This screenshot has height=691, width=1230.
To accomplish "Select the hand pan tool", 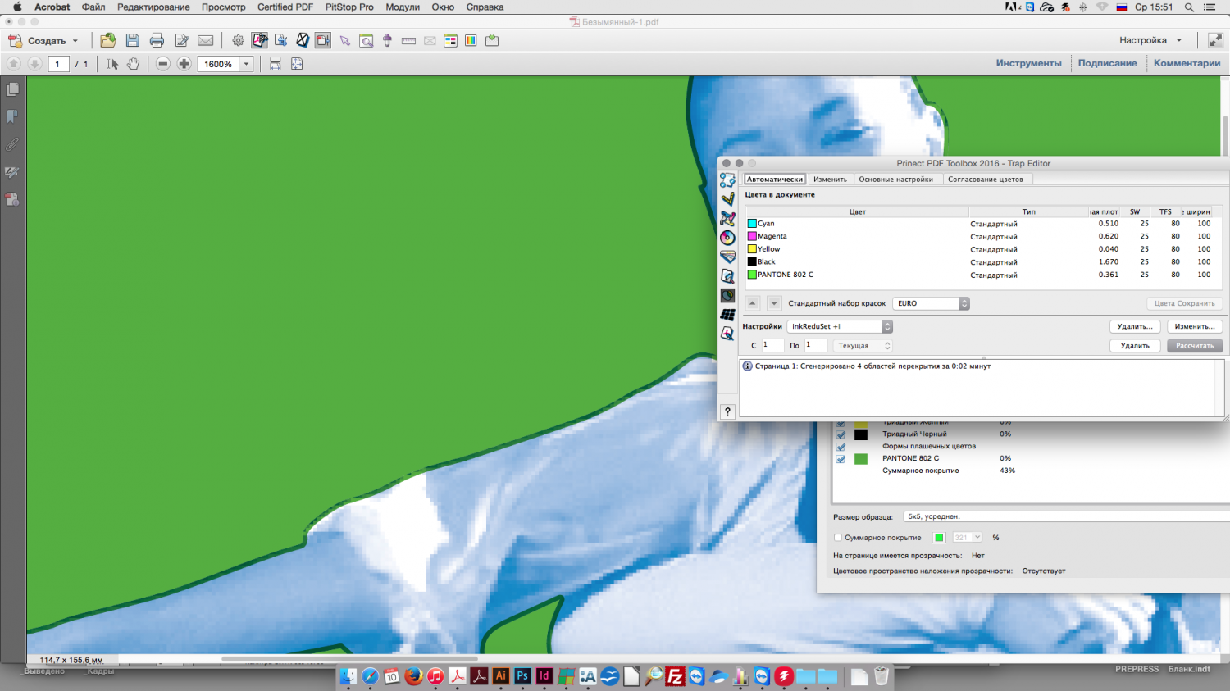I will 133,64.
